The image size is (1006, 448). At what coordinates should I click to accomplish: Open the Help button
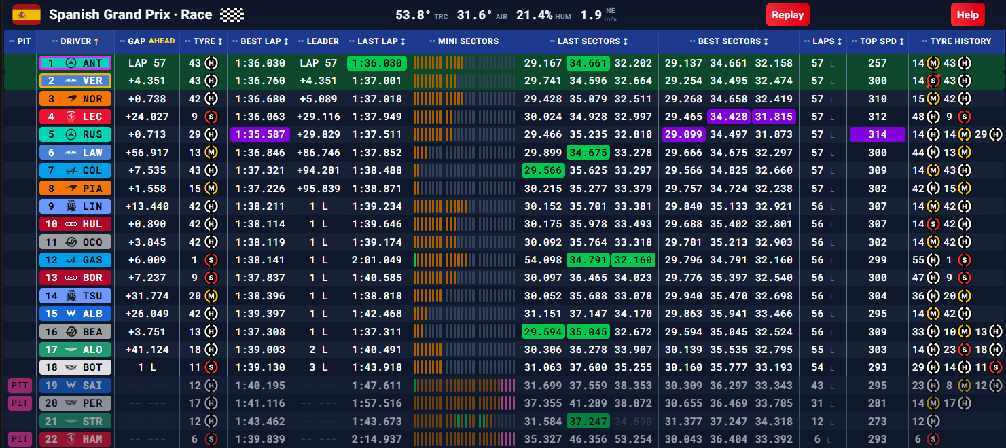[967, 15]
